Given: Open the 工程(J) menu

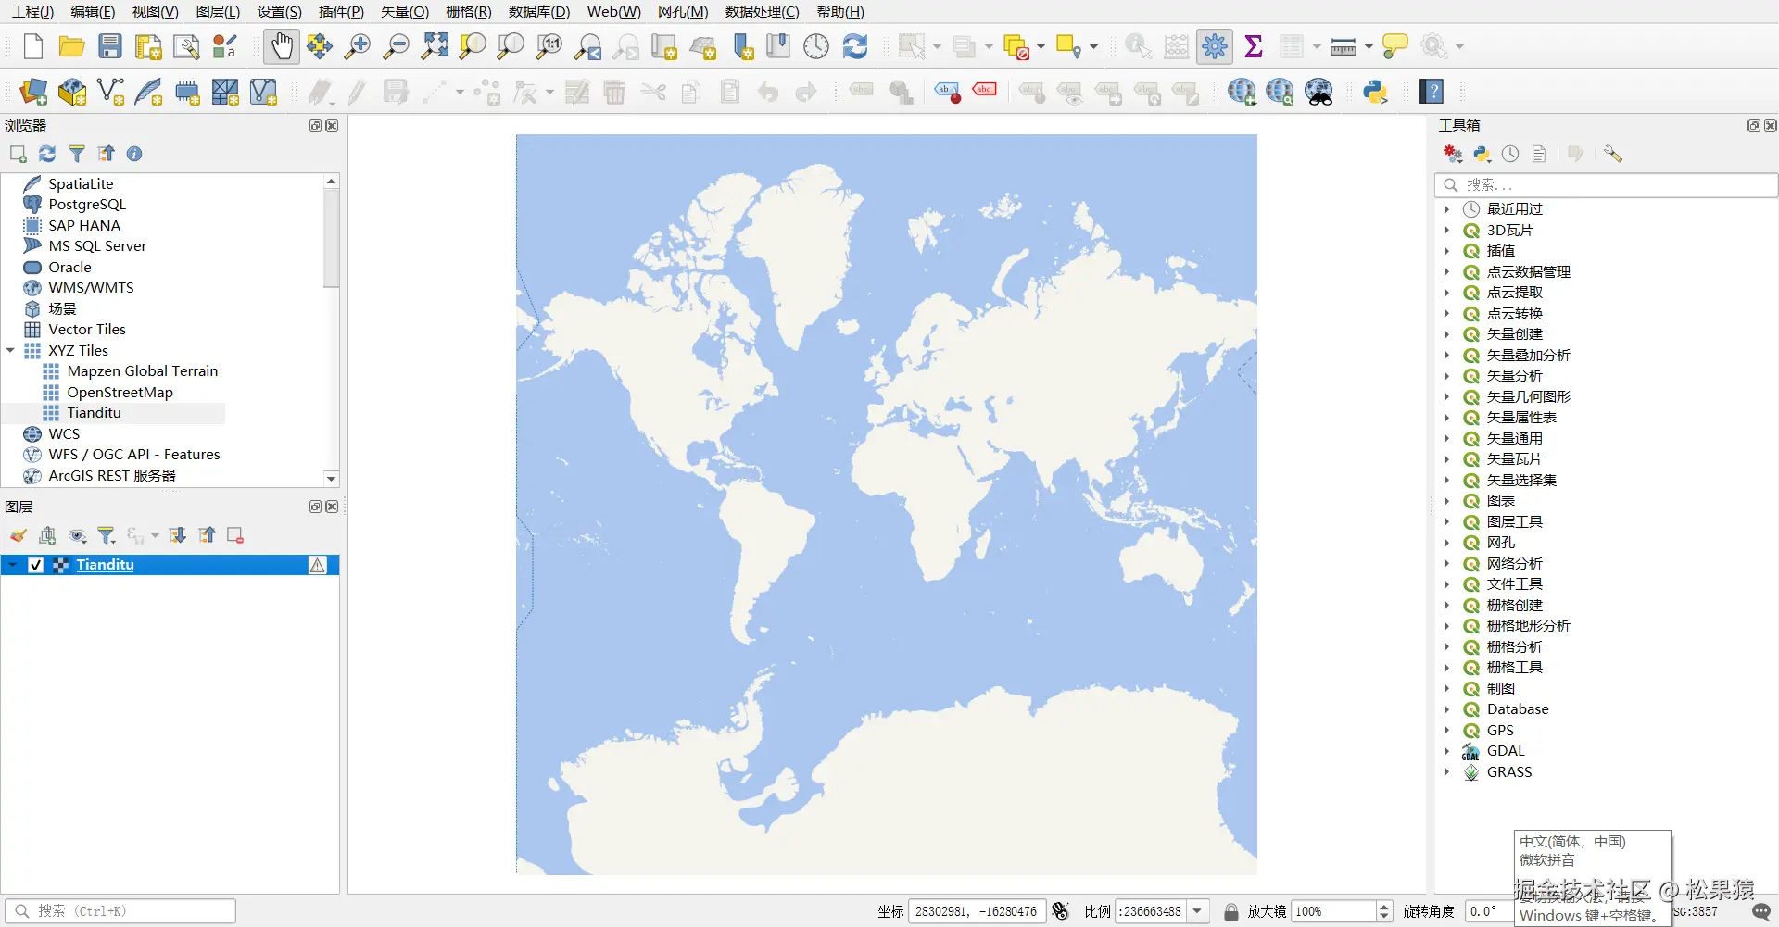Looking at the screenshot, I should (32, 12).
